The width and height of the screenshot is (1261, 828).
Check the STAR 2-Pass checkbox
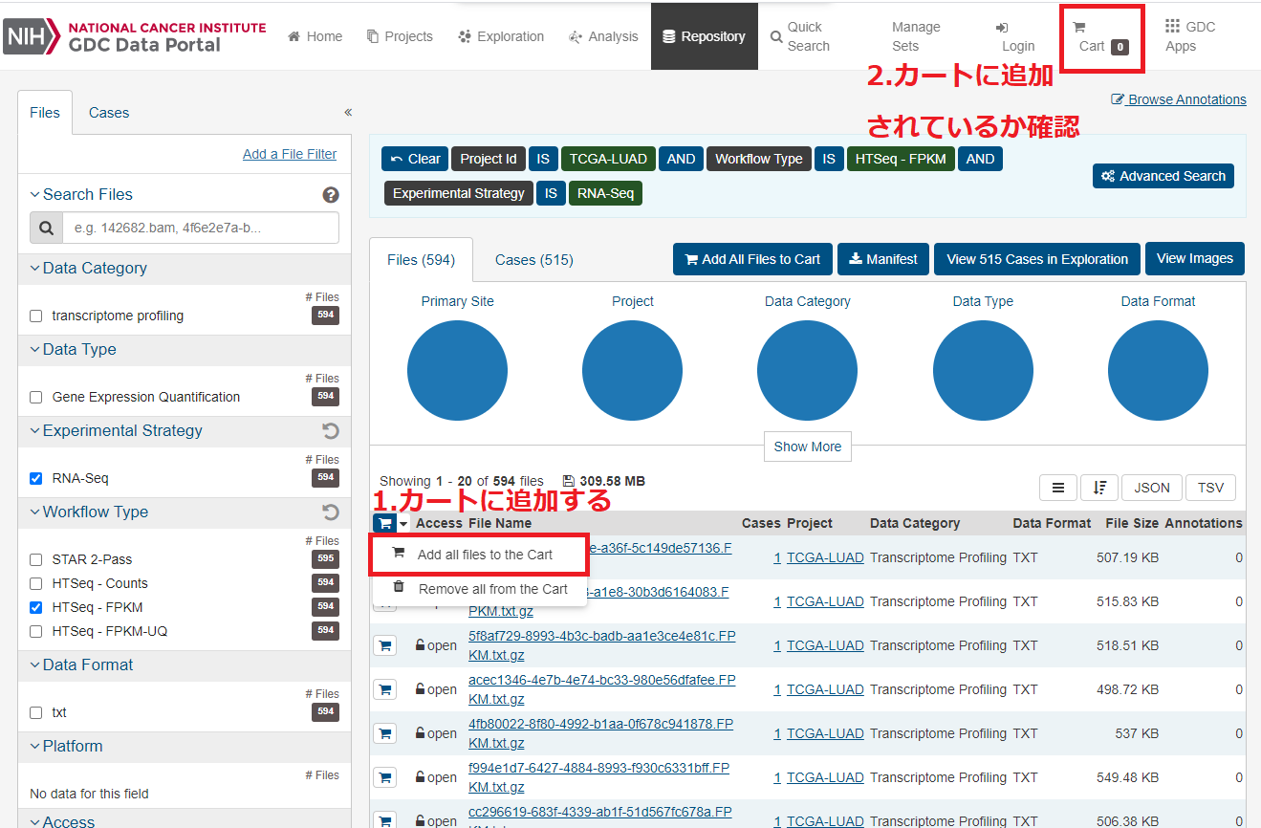[36, 559]
